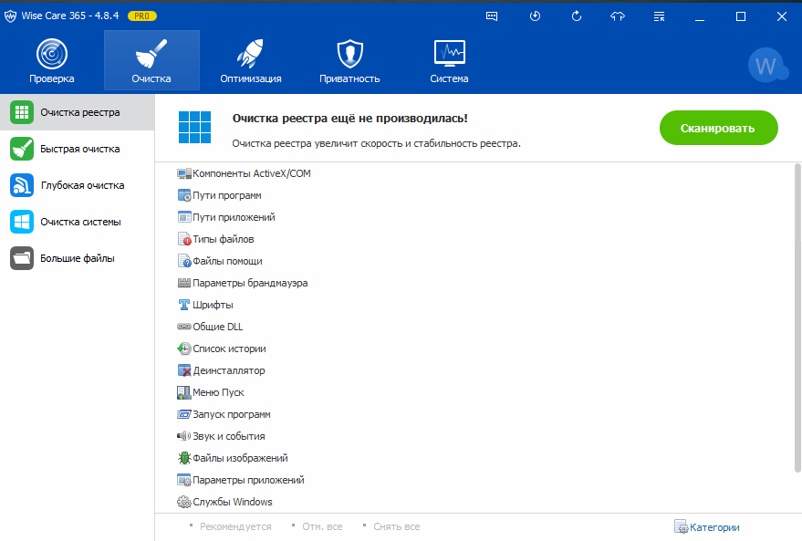Click the feedback message icon in title bar

(x=492, y=16)
